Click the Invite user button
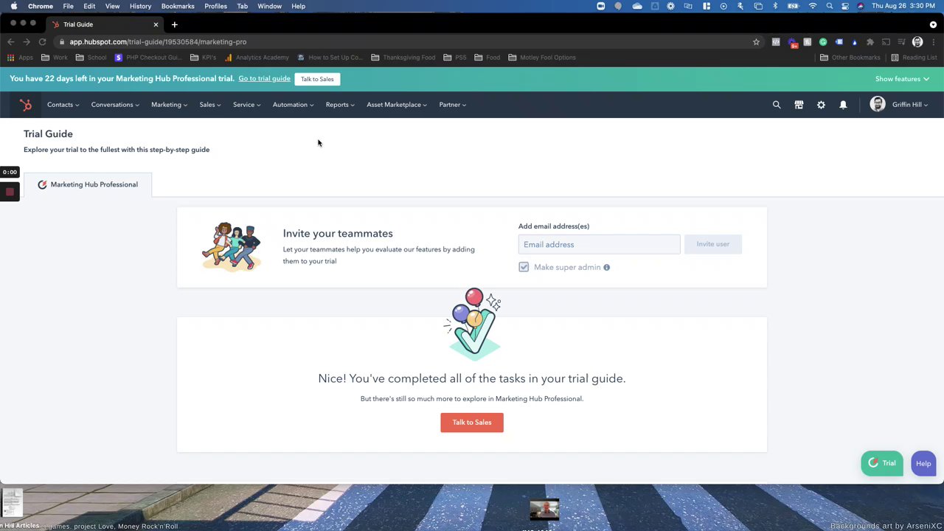944x531 pixels. (713, 244)
